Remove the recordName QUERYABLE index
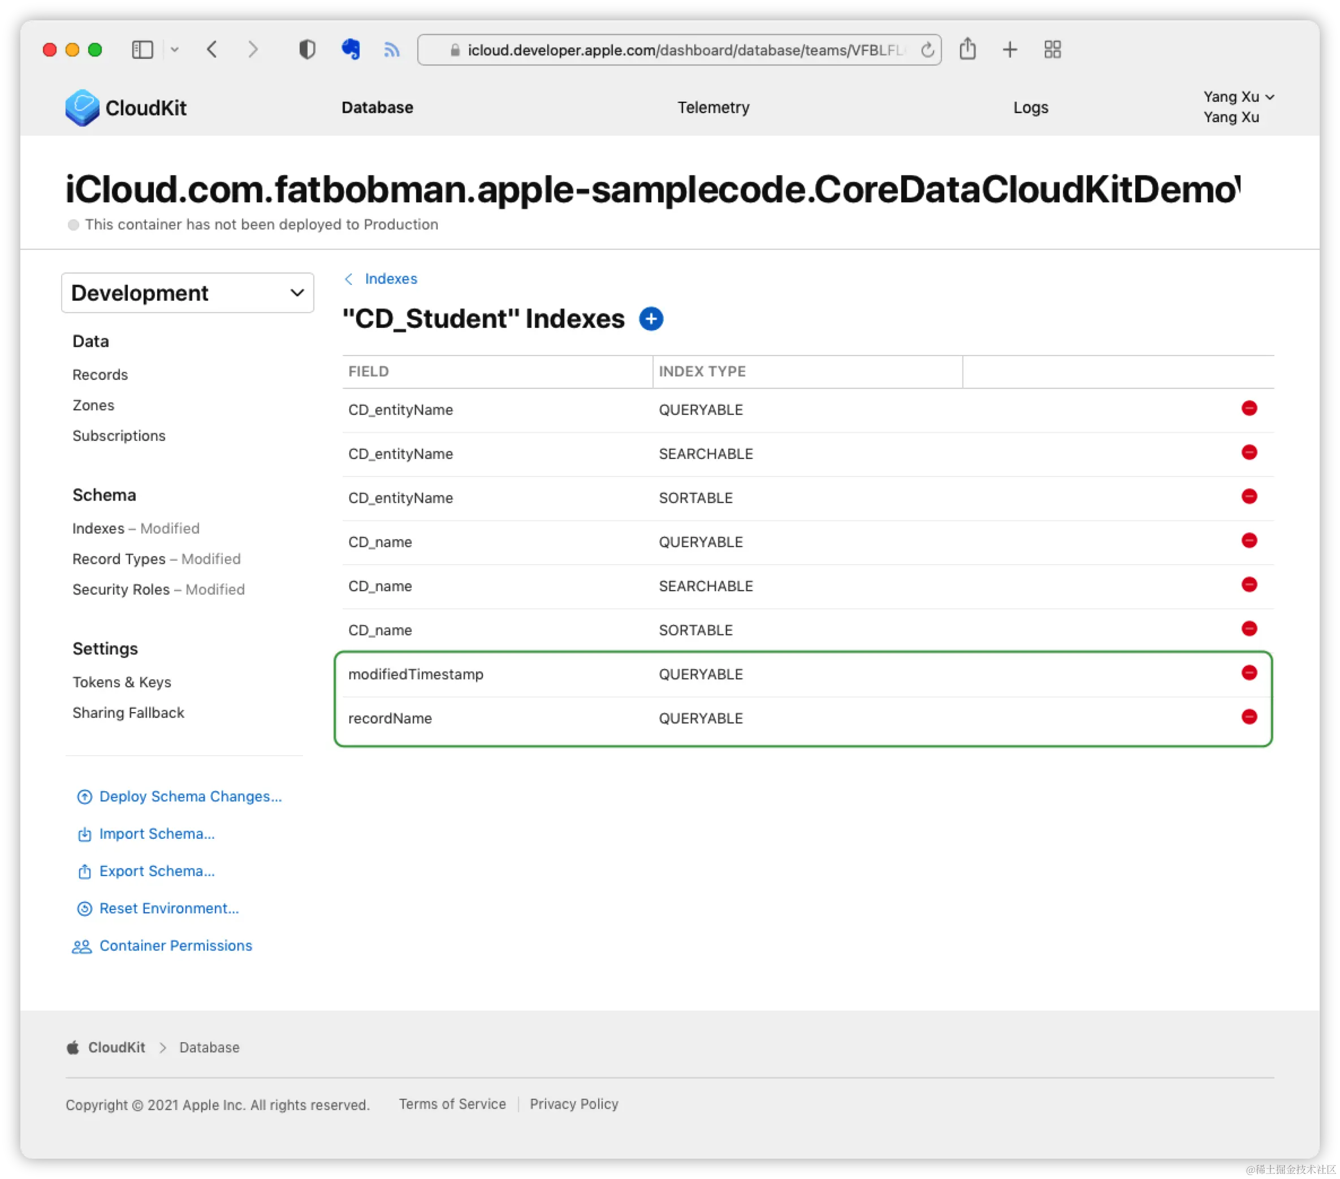 [1249, 717]
